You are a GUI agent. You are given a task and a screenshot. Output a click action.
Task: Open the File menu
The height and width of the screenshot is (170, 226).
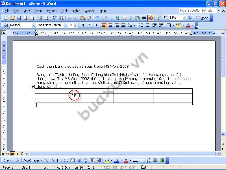[x=7, y=11]
